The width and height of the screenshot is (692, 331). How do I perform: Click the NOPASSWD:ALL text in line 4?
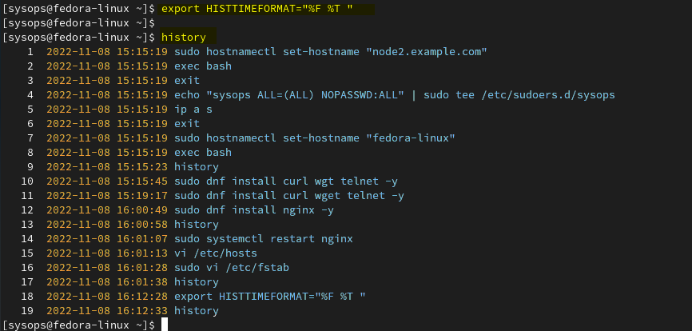(362, 95)
